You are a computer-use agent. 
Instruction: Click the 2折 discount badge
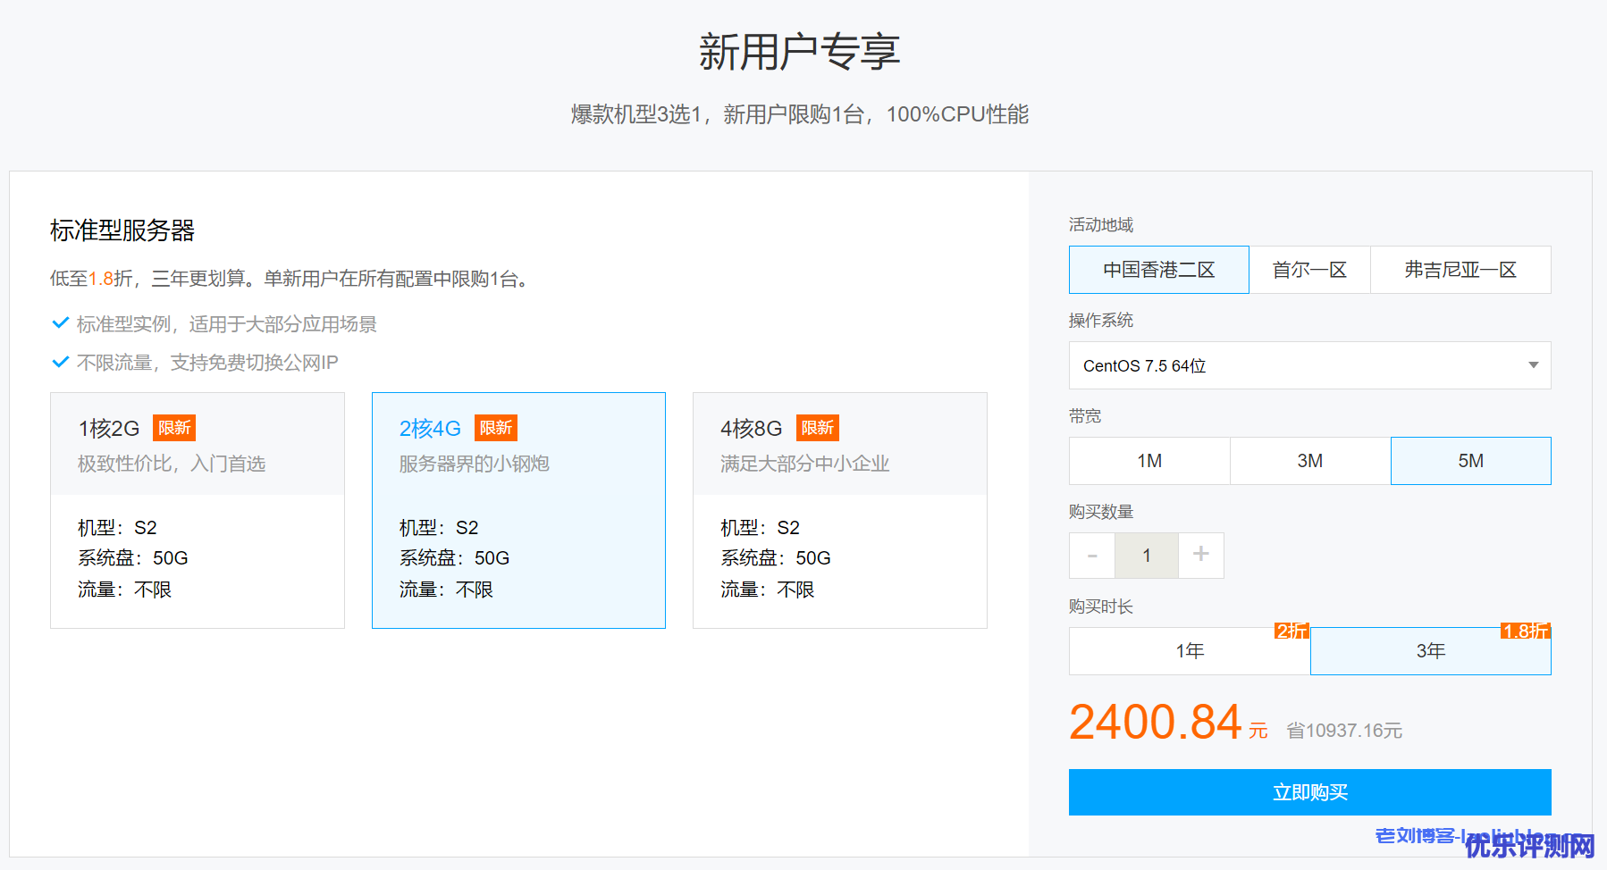click(1291, 632)
